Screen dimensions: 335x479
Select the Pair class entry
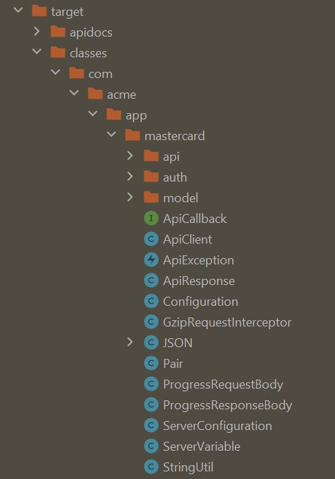pyautogui.click(x=173, y=364)
